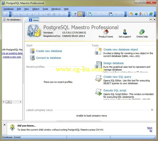Click the next window arrow icon
This screenshot has width=158, height=141.
tap(121, 14)
